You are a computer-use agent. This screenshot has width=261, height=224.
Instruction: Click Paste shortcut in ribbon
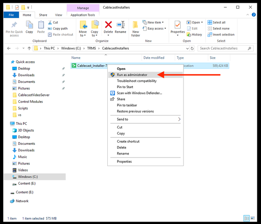tap(61, 35)
